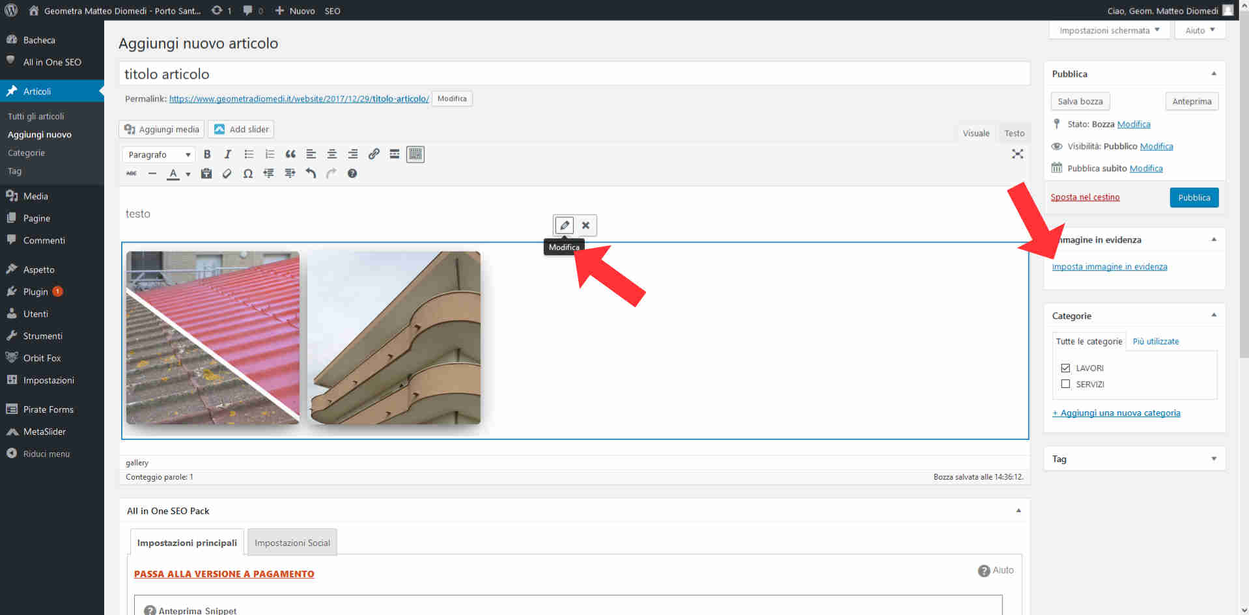This screenshot has width=1249, height=615.
Task: Undo last edit
Action: point(311,174)
